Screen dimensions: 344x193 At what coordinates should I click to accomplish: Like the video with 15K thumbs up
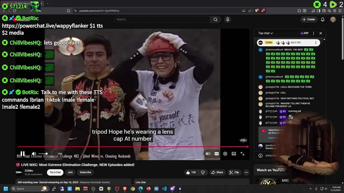(191, 172)
